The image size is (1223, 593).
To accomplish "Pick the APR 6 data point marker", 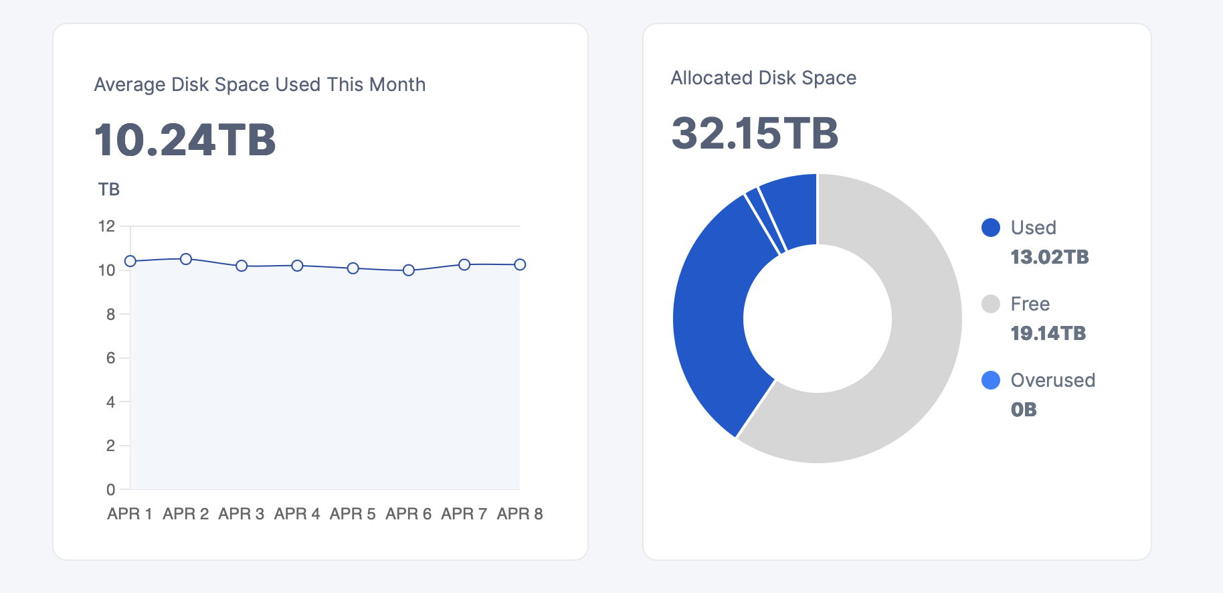I will pyautogui.click(x=409, y=270).
